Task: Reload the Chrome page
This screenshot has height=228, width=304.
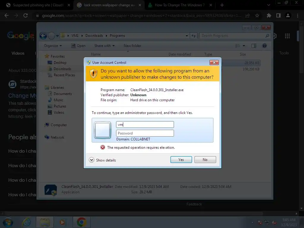Action: pyautogui.click(x=26, y=15)
